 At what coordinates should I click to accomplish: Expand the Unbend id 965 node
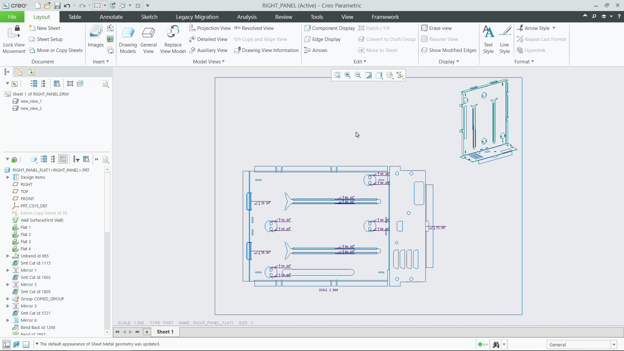[x=8, y=256]
